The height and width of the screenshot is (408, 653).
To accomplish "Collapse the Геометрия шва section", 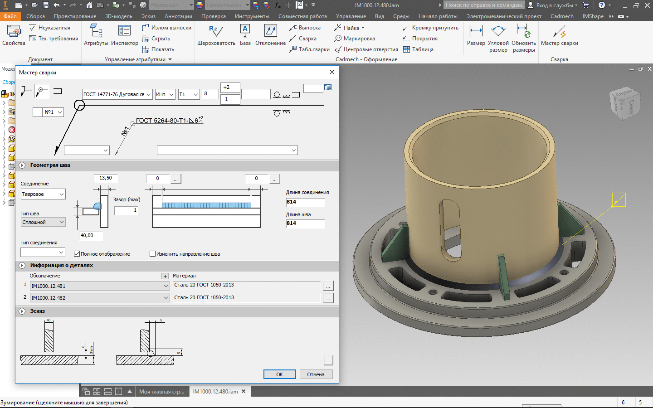I will tap(22, 165).
